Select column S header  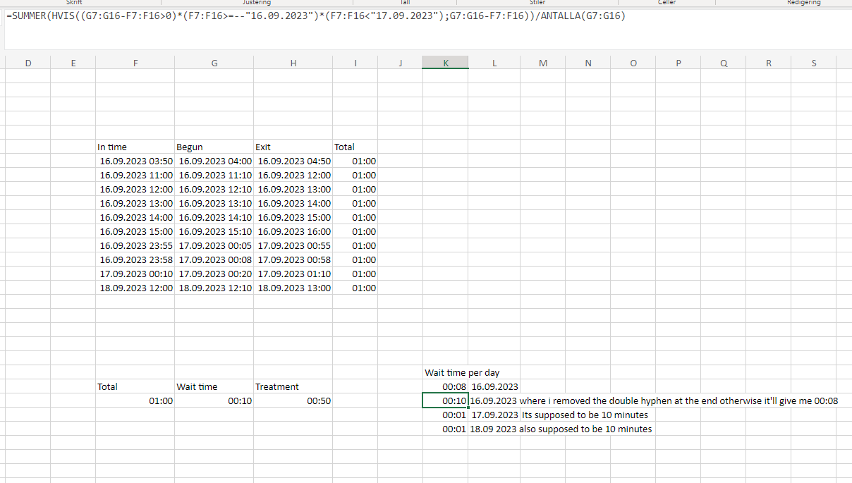coord(813,63)
